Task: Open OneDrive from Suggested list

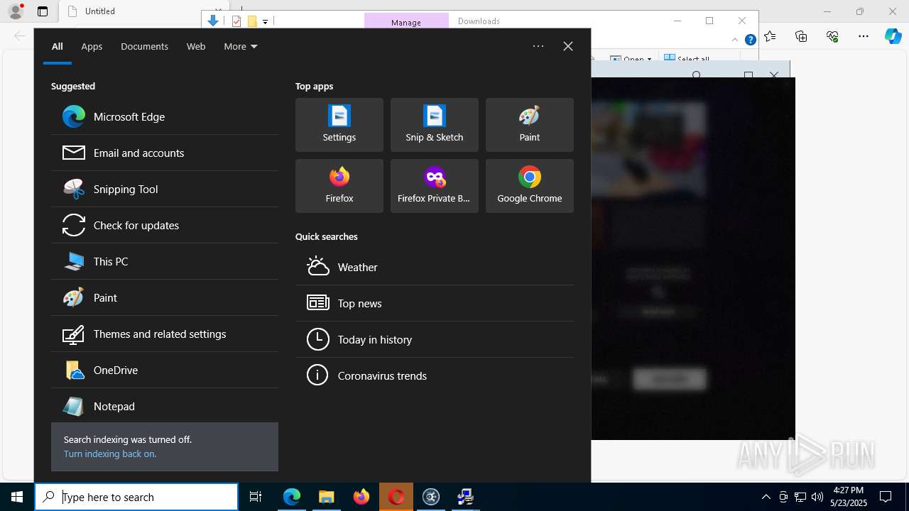Action: point(165,370)
